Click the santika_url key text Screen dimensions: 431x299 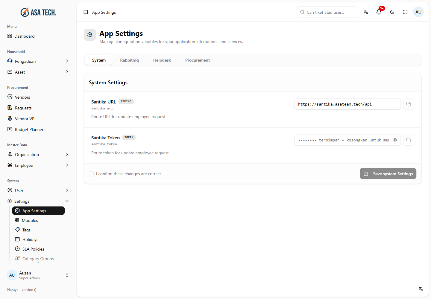tap(102, 108)
